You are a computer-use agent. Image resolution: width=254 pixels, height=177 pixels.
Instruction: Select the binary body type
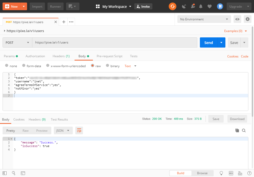(107, 65)
